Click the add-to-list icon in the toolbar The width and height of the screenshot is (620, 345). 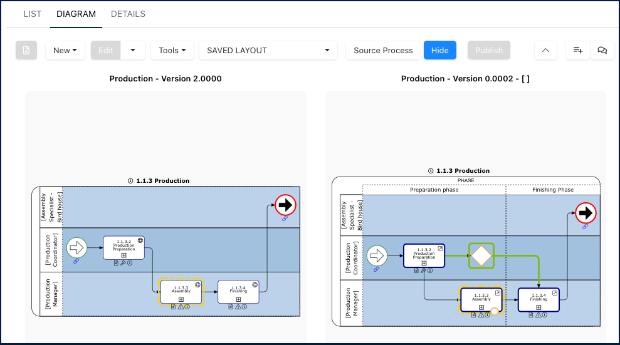[578, 51]
